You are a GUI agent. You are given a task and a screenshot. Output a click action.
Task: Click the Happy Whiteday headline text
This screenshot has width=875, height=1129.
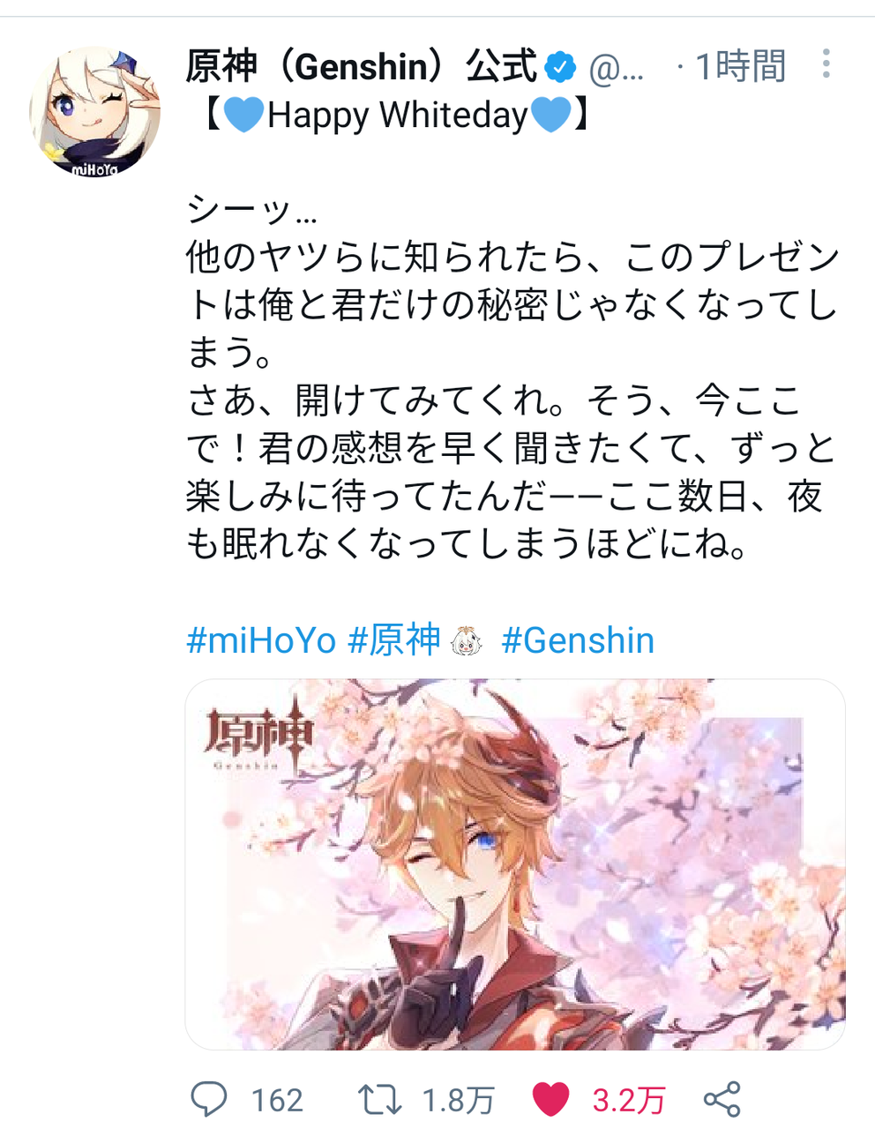(x=397, y=116)
